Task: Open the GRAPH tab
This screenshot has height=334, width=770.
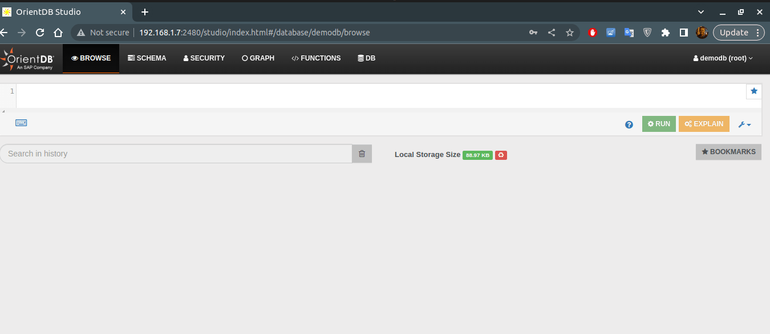Action: pyautogui.click(x=258, y=58)
